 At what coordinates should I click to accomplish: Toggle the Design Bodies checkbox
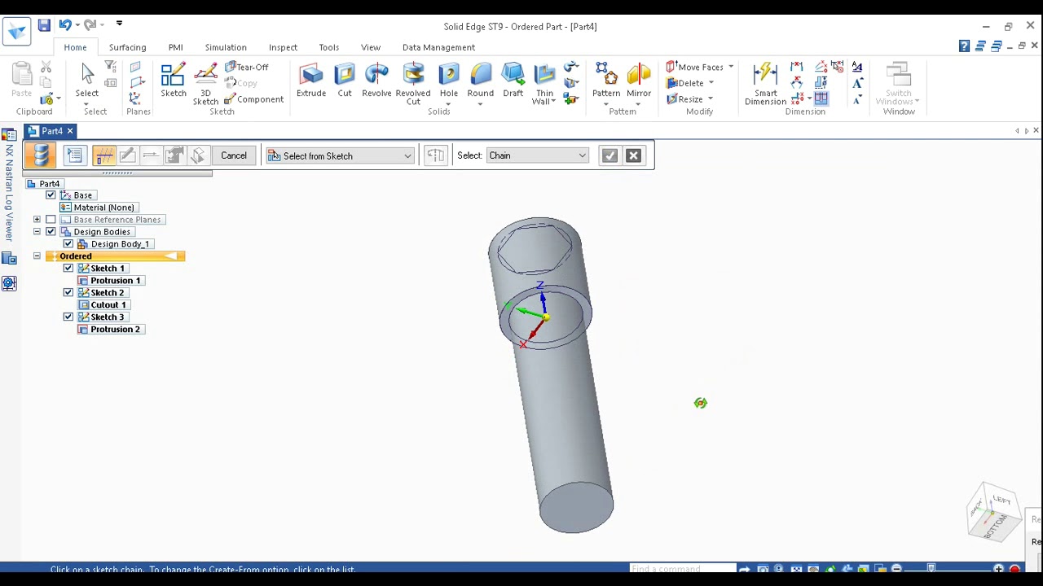point(51,232)
